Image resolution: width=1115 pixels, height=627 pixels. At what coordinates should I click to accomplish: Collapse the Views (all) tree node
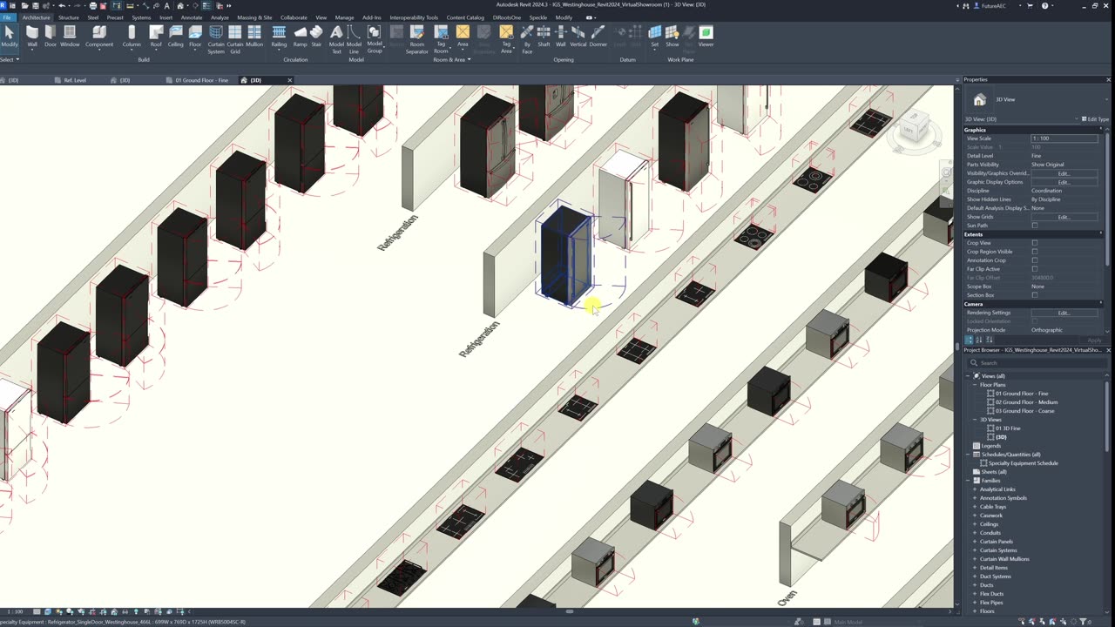pyautogui.click(x=970, y=376)
